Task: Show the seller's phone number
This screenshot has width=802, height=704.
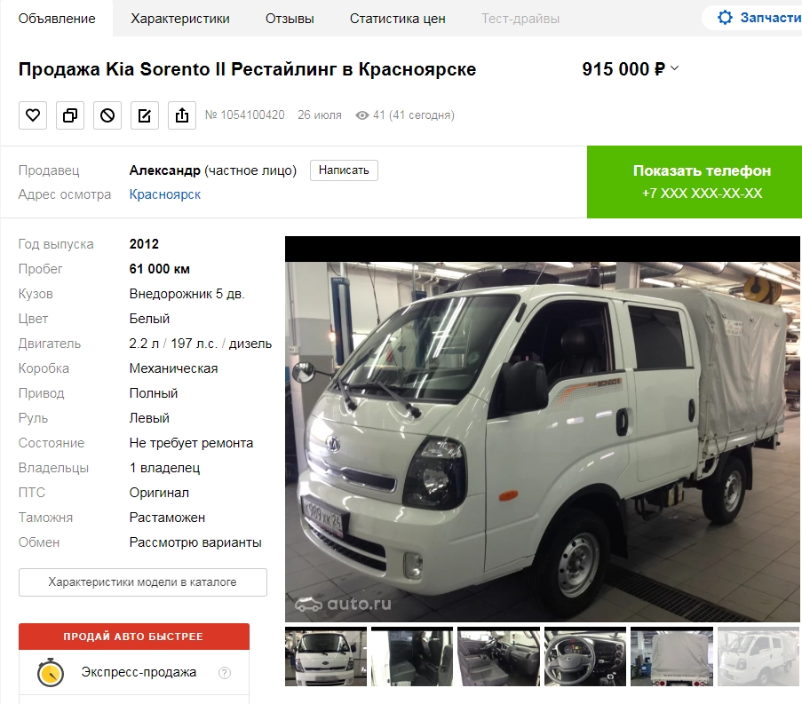Action: pyautogui.click(x=694, y=182)
